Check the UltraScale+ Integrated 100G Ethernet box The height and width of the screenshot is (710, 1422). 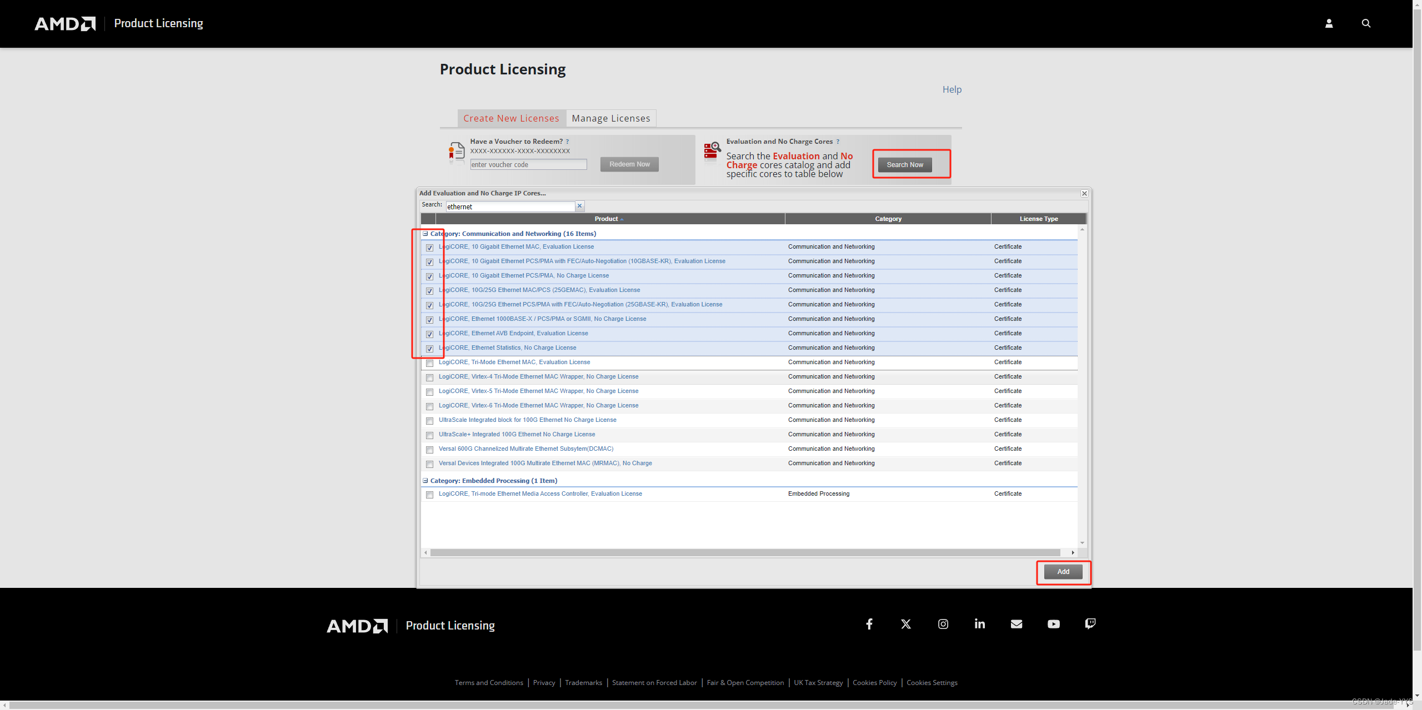(429, 435)
